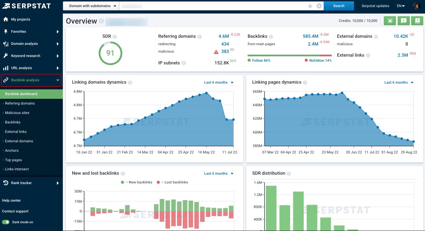Viewport: 425px width, 231px height.
Task: Change Linking pages dynamics period dropdown
Action: pos(399,82)
